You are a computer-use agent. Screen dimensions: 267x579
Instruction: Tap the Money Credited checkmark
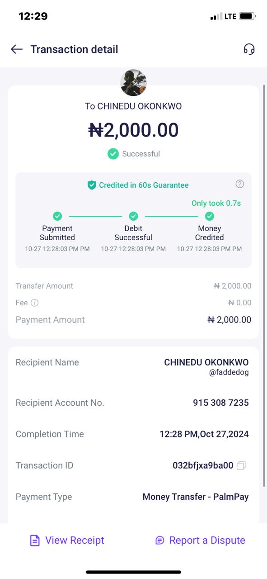[210, 216]
